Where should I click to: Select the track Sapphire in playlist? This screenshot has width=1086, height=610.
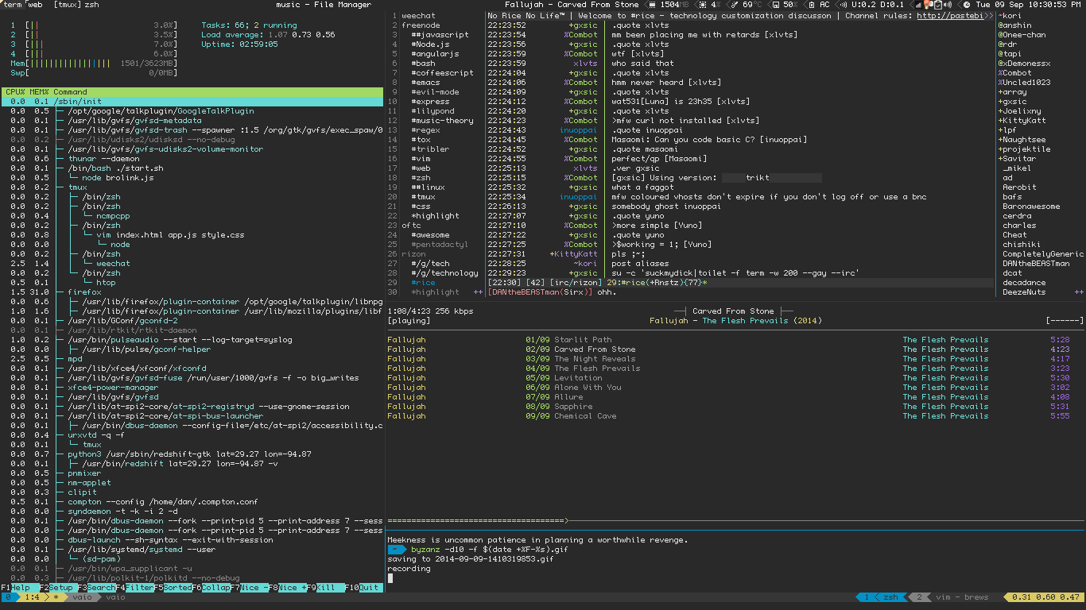coord(573,407)
